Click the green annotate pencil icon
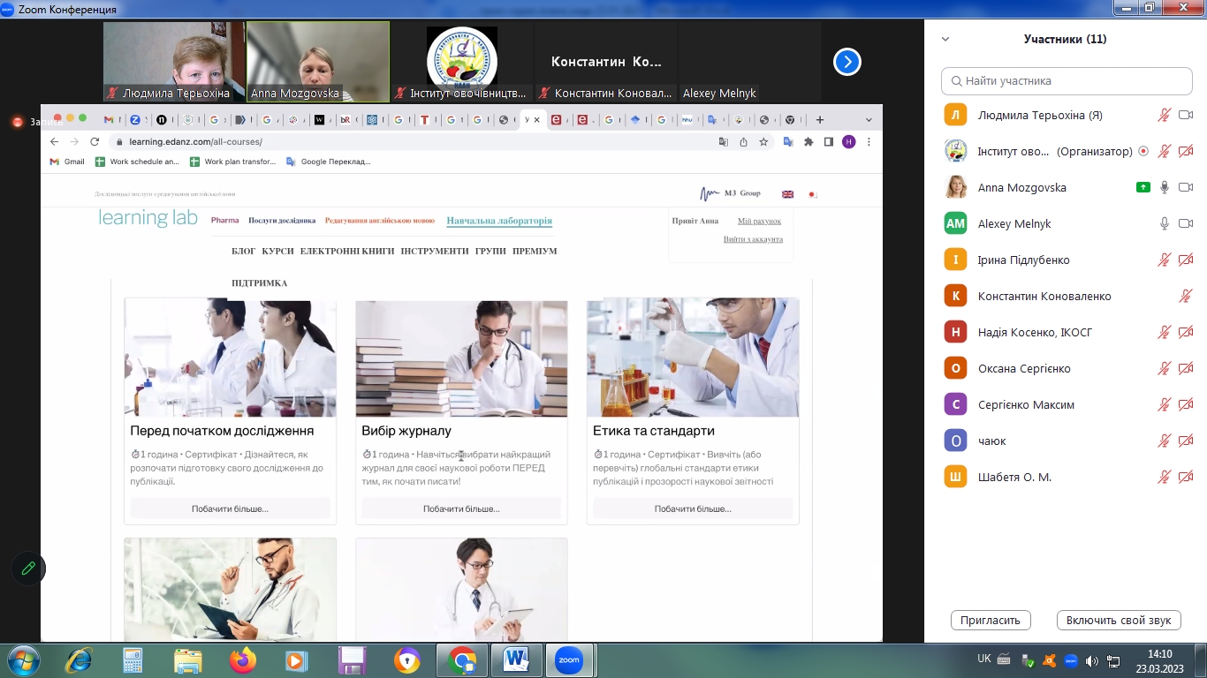 [x=28, y=569]
